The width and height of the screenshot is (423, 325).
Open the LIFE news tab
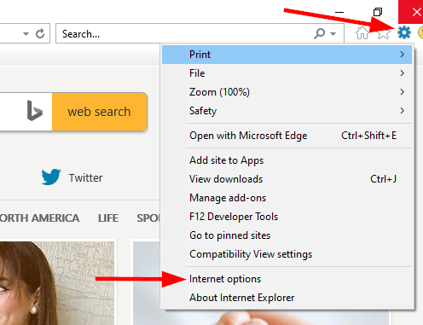pos(108,218)
